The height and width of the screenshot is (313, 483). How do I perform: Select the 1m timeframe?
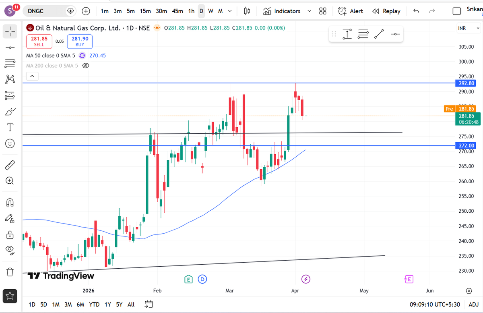105,11
